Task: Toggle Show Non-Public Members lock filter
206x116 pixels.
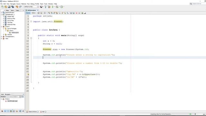Action: pyautogui.click(x=11, y=111)
